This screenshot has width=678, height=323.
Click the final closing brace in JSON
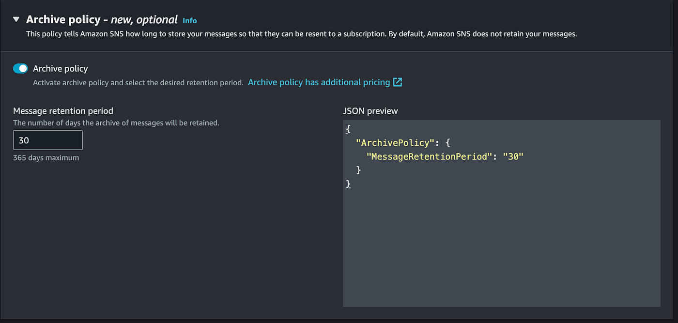[x=348, y=184]
